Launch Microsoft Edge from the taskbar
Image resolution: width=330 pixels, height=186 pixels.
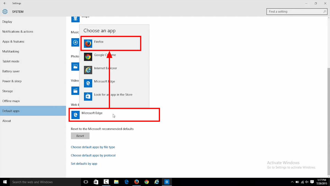pos(126,182)
